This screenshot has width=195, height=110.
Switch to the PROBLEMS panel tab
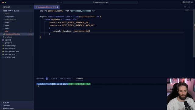click(x=40, y=79)
